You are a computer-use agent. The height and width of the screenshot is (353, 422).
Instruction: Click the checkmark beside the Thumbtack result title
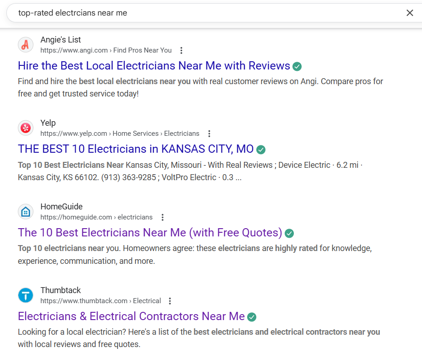(251, 316)
